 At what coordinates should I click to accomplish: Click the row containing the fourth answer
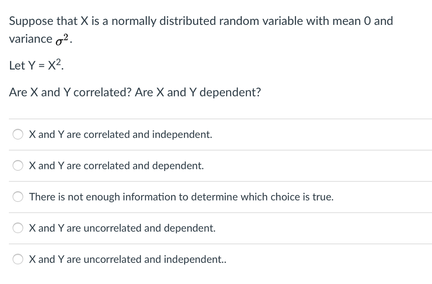(216, 228)
